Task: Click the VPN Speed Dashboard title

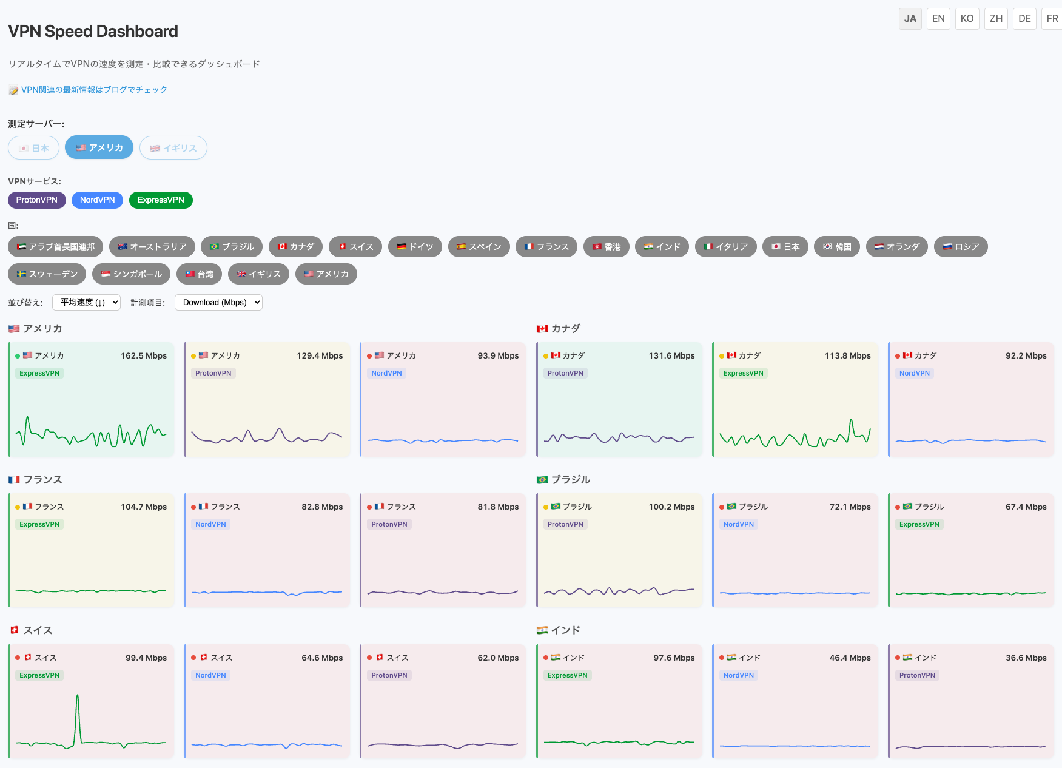Action: [93, 32]
